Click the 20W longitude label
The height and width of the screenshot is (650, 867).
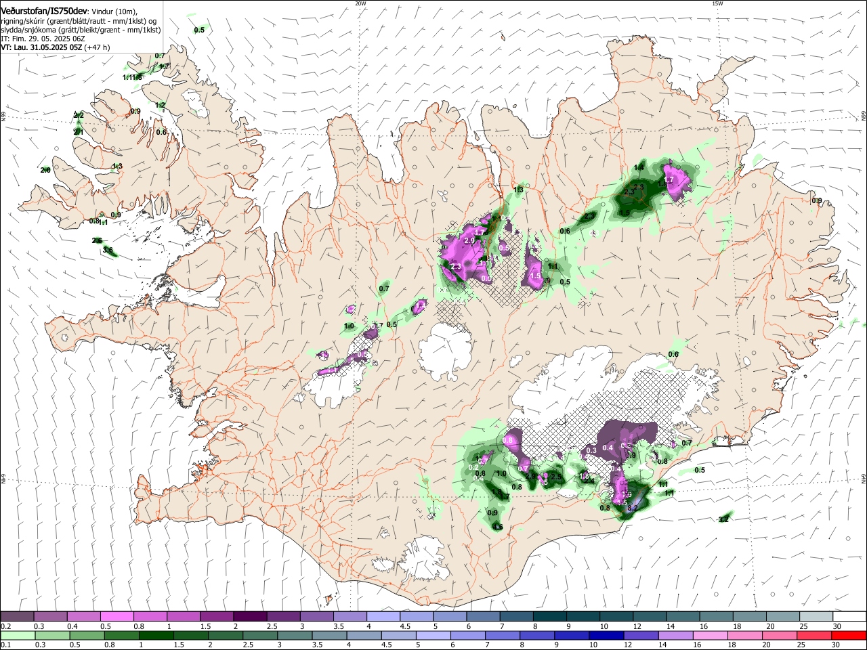coord(360,3)
